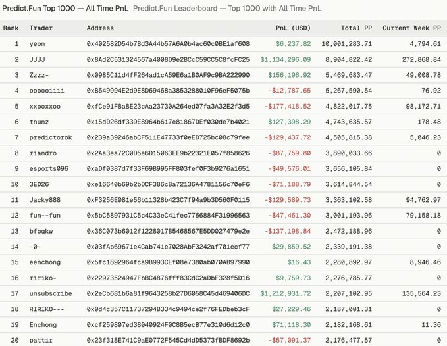The image size is (447, 346).
Task: Select trader name oooooiiii
Action: pyautogui.click(x=47, y=91)
